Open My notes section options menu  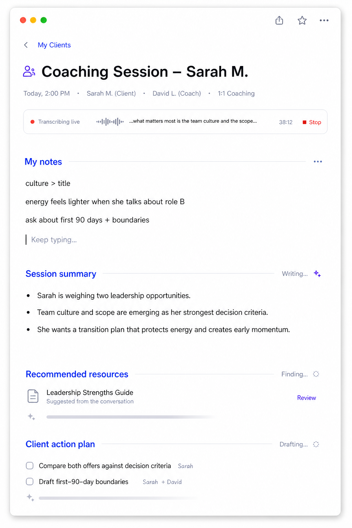318,162
